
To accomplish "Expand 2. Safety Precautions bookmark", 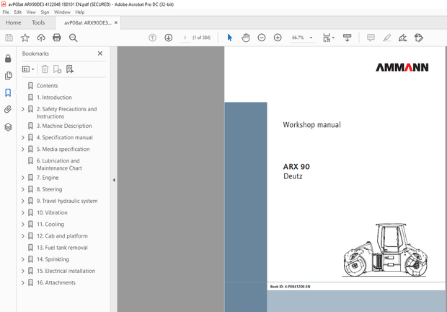I will [x=23, y=109].
